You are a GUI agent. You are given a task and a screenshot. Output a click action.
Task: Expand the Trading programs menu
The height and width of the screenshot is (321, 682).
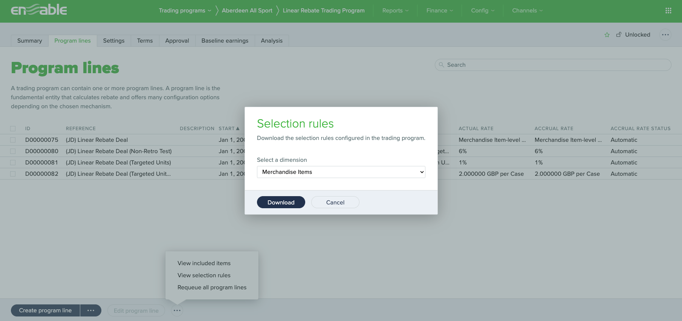pos(185,11)
